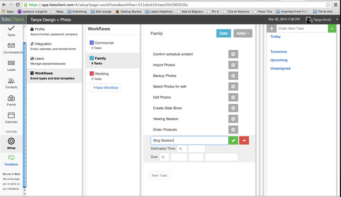Edit the Select Photos for edit task
Viewport: 341px width, 197px height.
pyautogui.click(x=233, y=86)
